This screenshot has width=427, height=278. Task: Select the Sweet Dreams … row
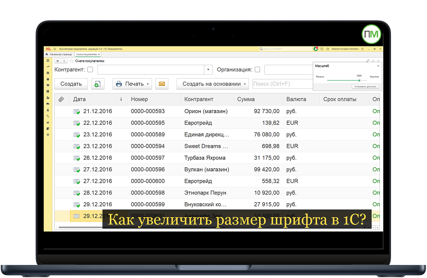click(x=217, y=146)
